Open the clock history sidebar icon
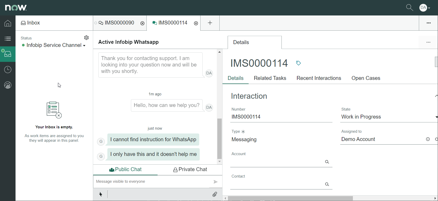Viewport: 438px width, 201px height. pos(8,70)
